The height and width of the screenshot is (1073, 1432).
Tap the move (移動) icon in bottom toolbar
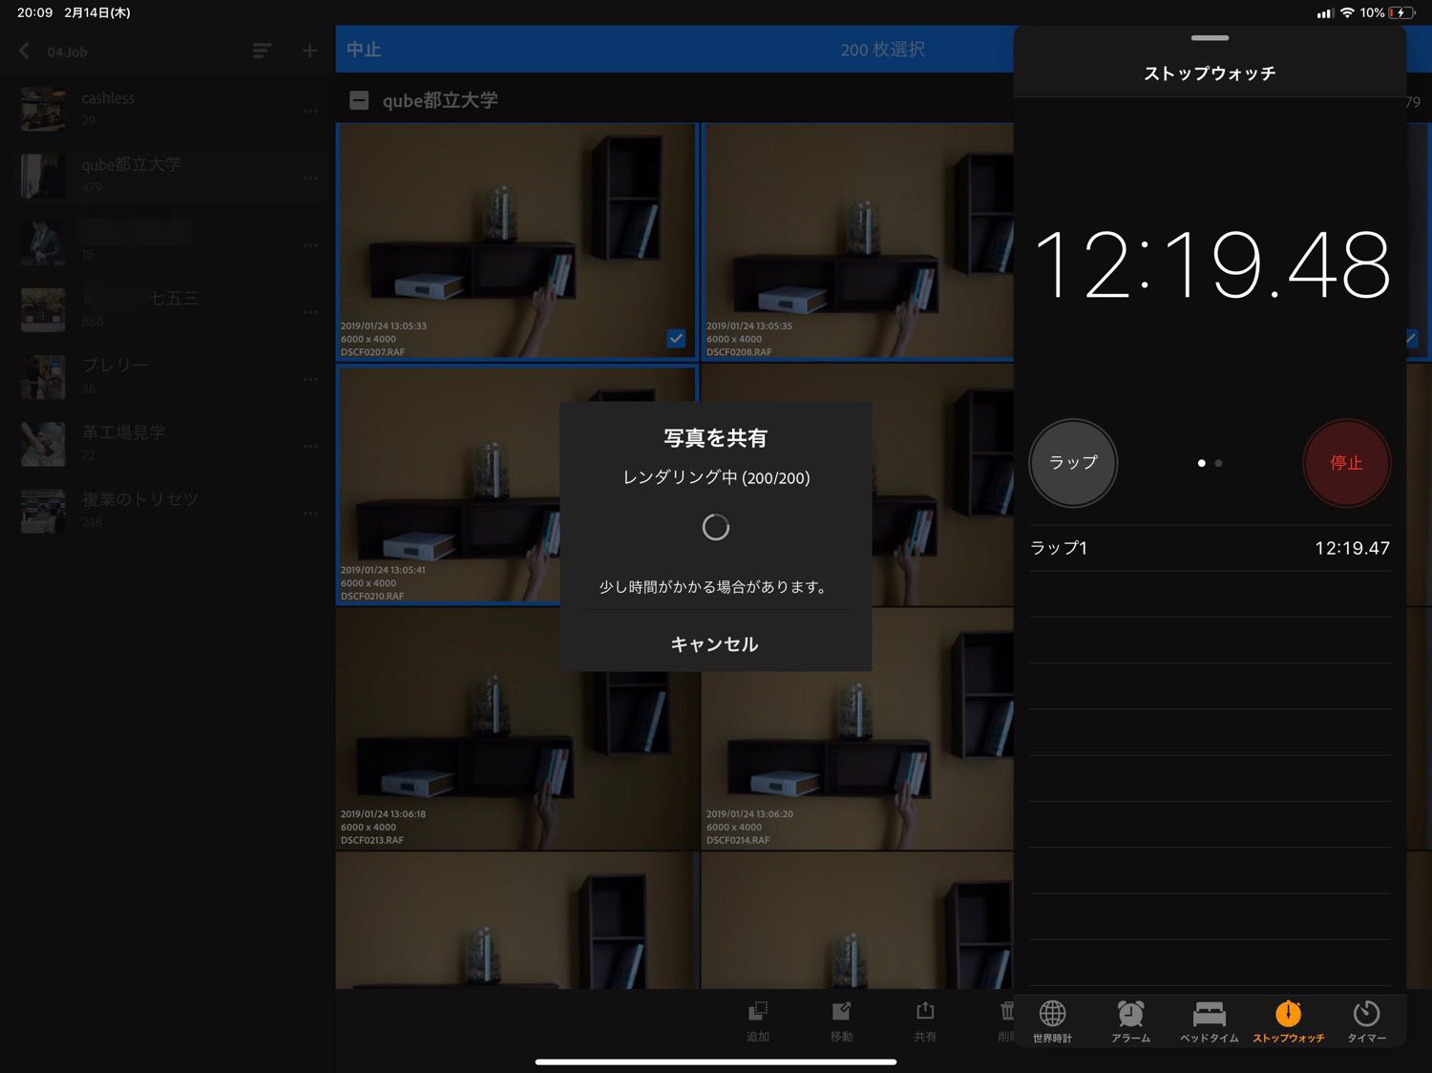tap(841, 1012)
